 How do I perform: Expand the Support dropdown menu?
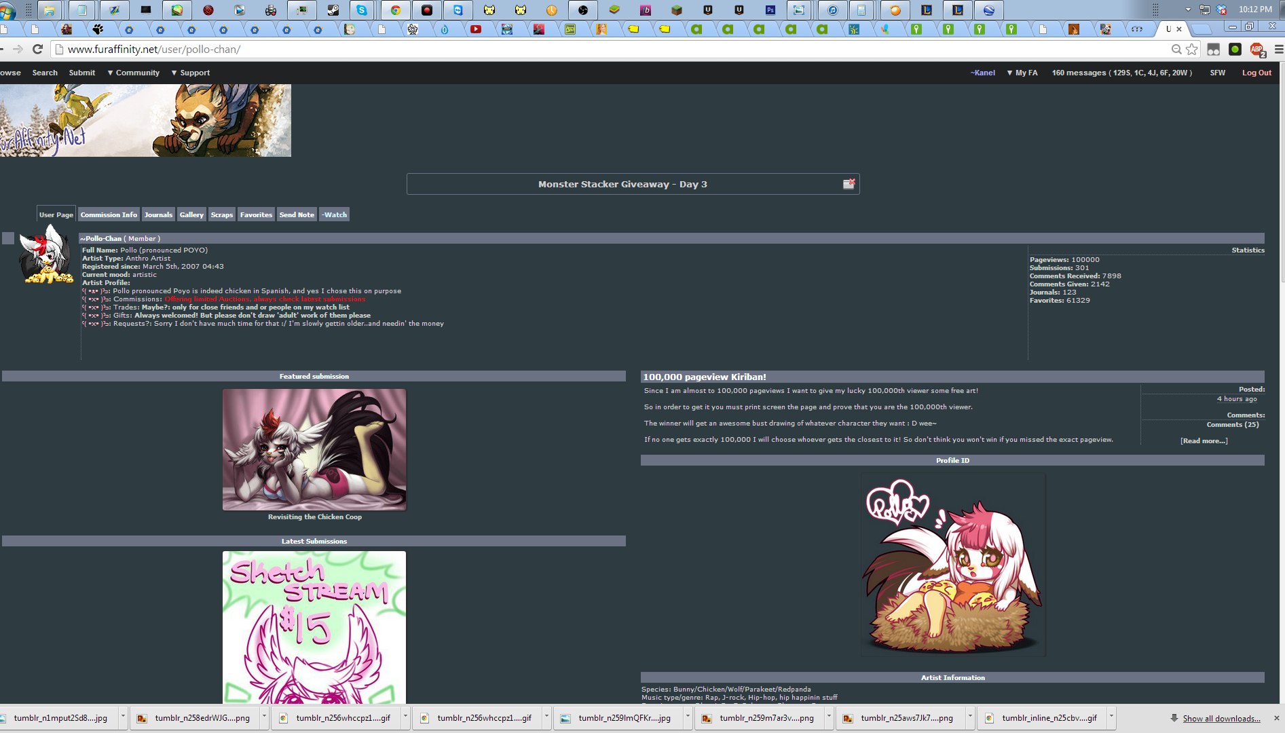(x=191, y=73)
